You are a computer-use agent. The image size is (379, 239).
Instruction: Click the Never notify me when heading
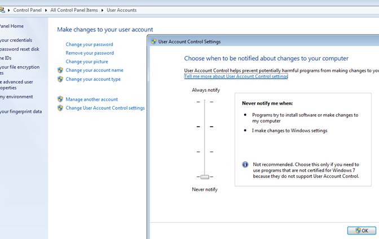click(x=267, y=103)
